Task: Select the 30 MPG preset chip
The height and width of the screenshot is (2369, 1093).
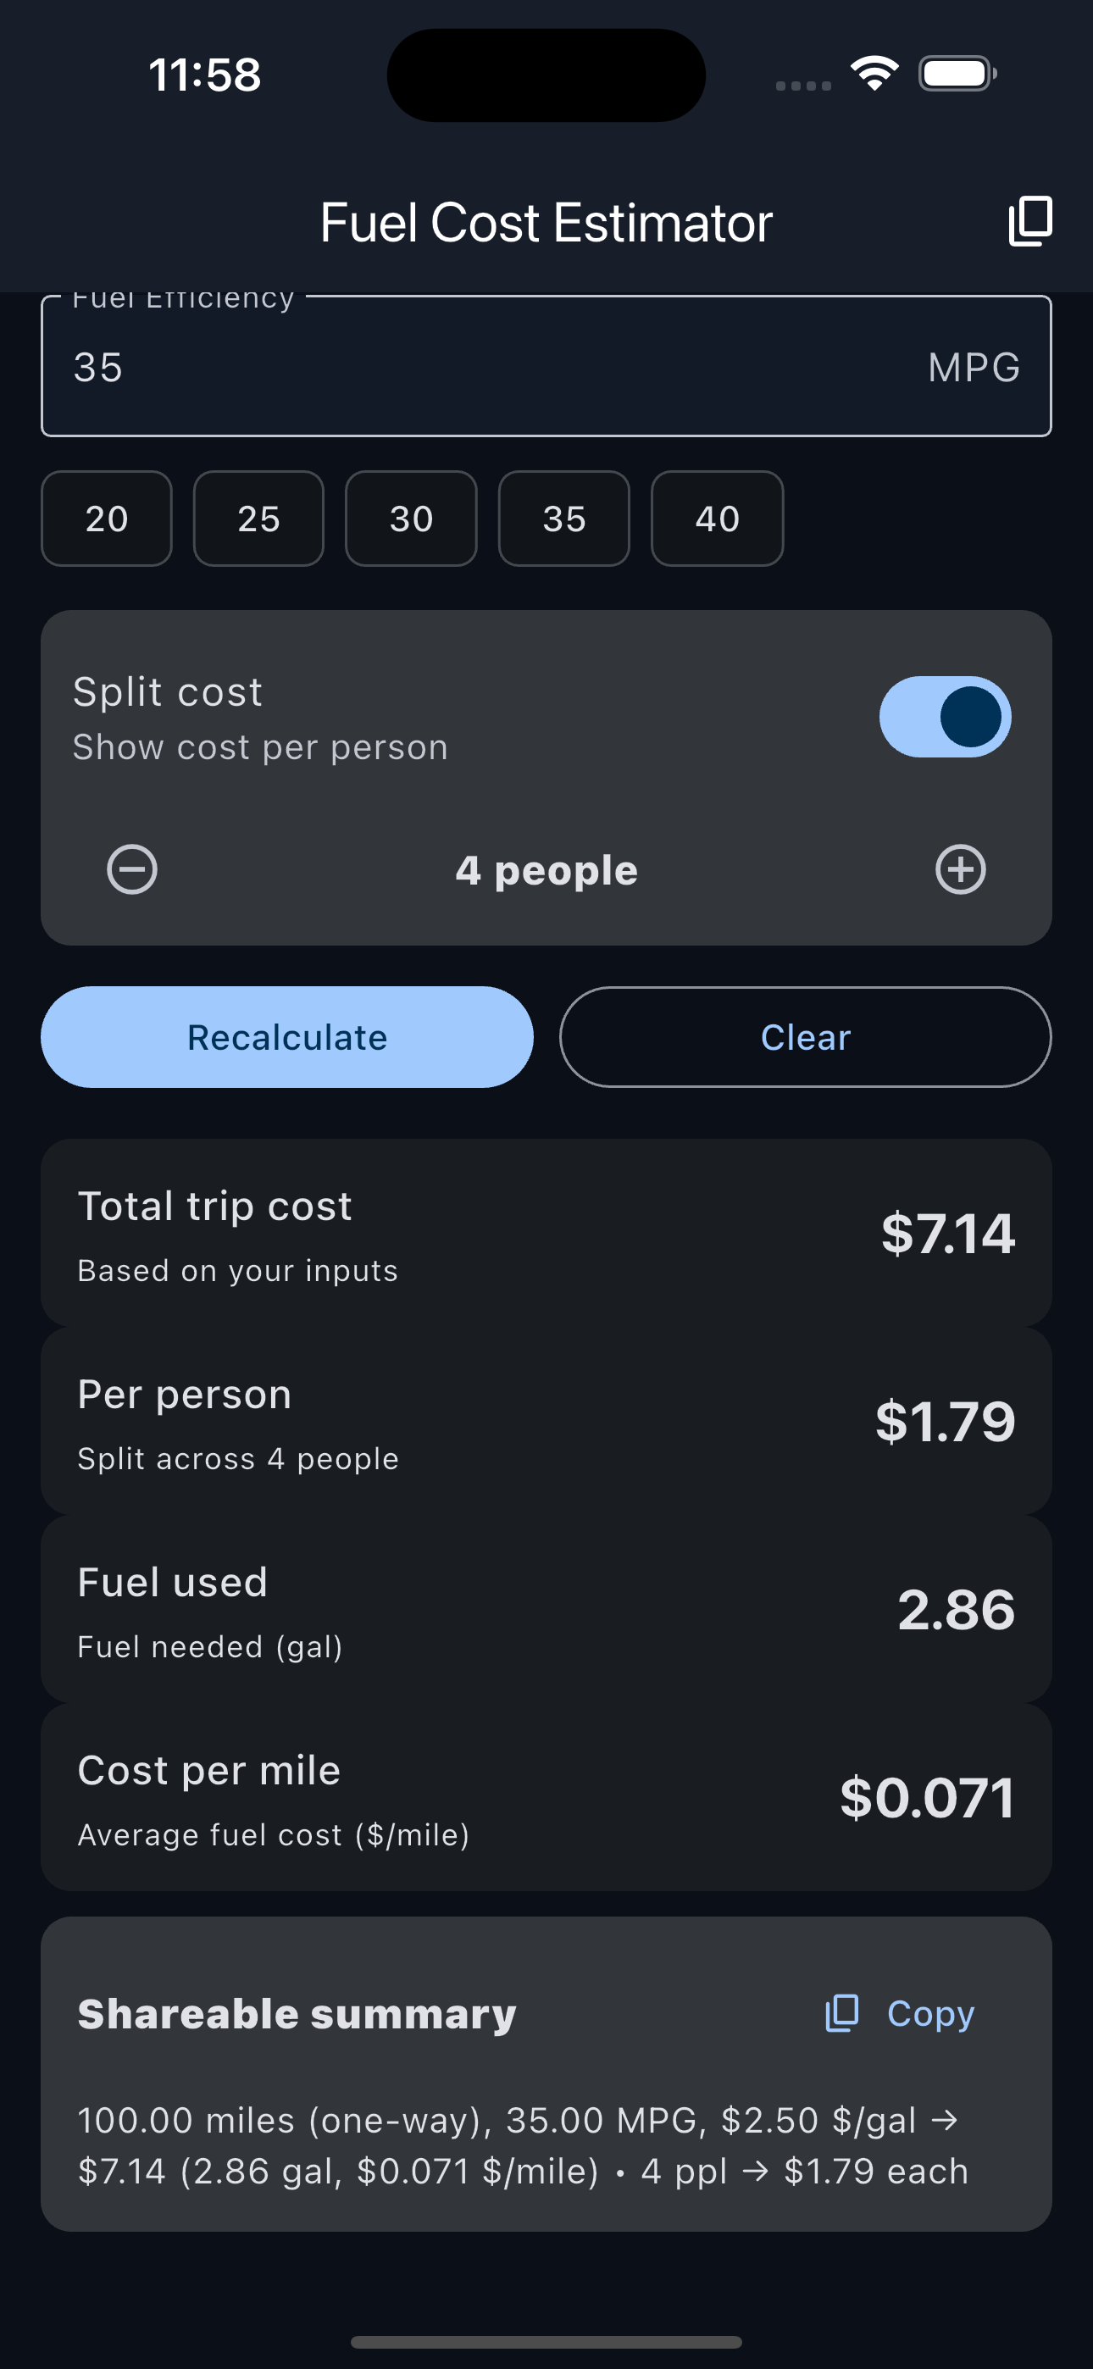Action: click(x=411, y=519)
